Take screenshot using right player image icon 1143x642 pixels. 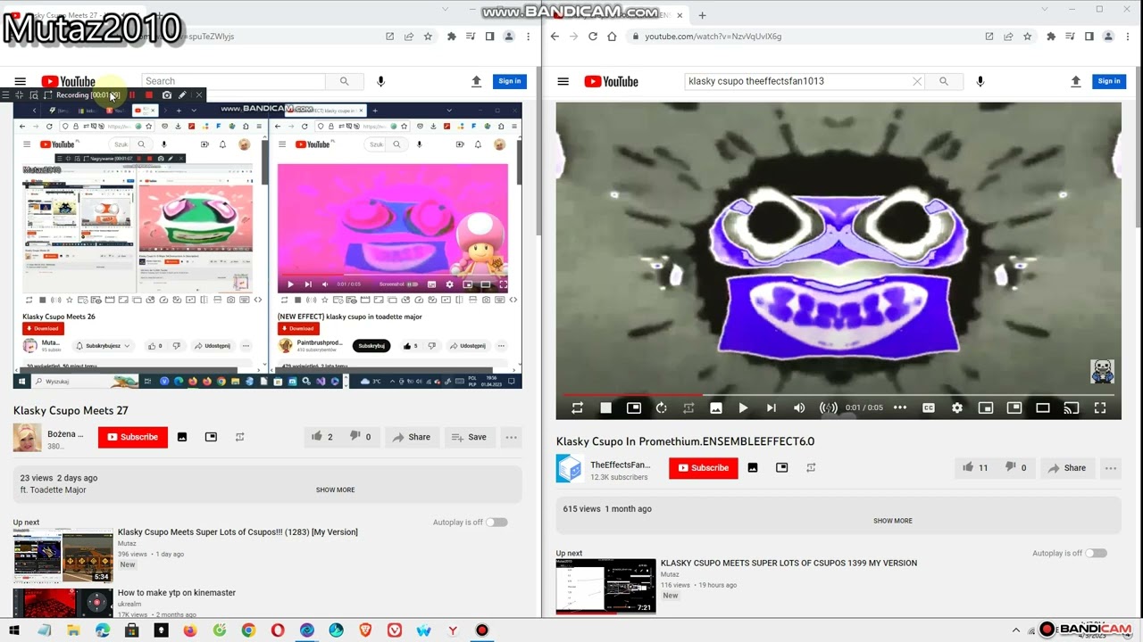pos(715,407)
